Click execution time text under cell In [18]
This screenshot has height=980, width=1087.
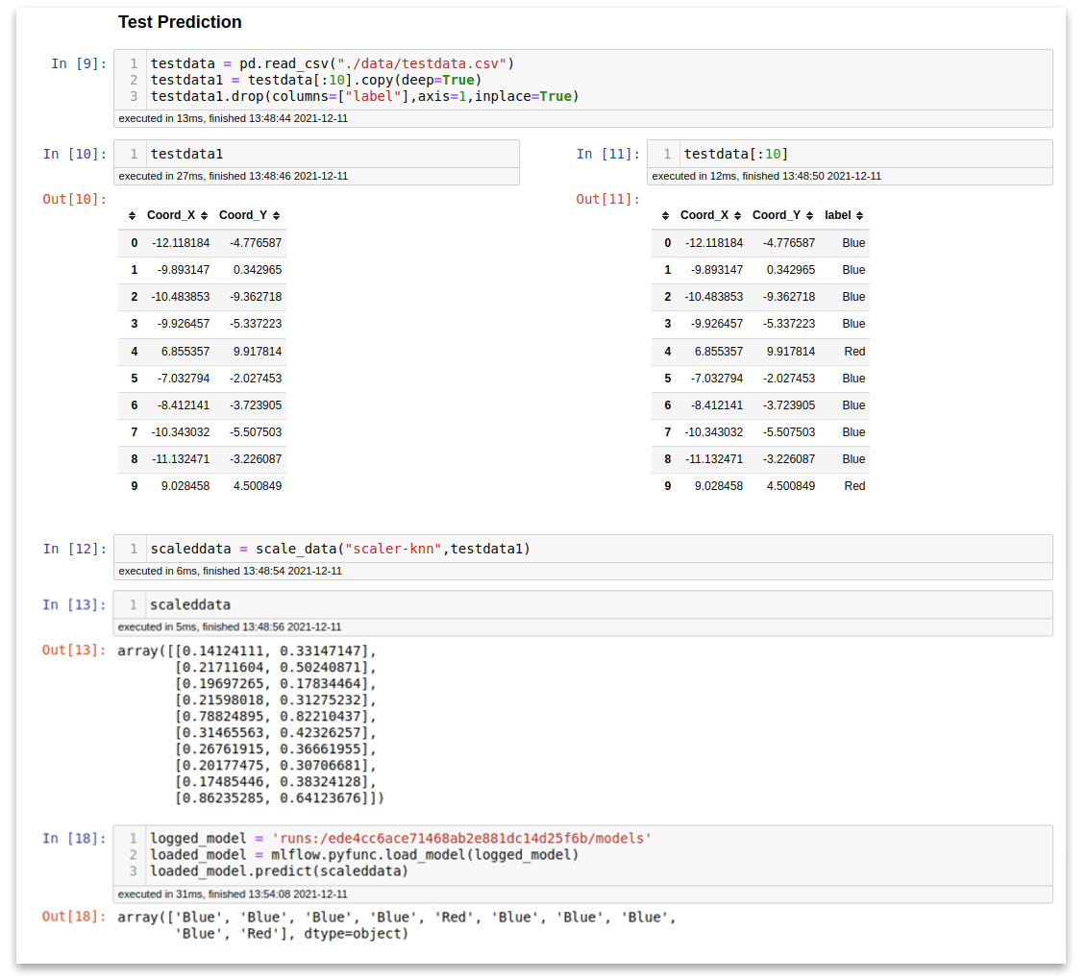(233, 894)
